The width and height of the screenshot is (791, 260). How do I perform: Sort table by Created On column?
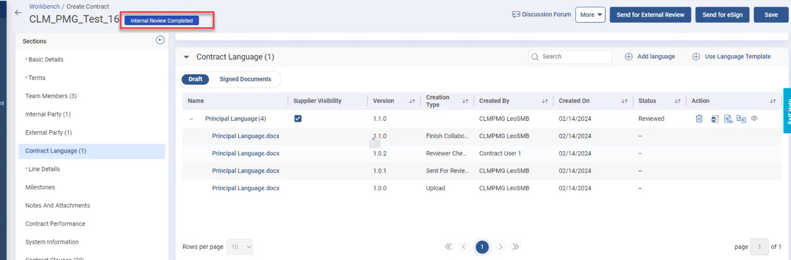(x=624, y=101)
